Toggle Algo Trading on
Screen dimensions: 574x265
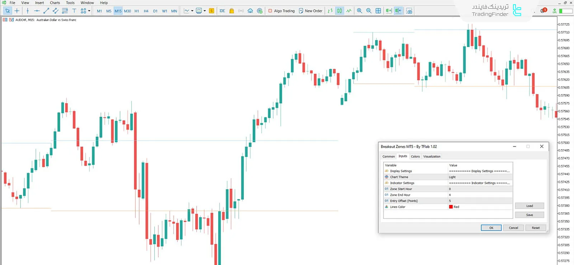click(x=282, y=11)
